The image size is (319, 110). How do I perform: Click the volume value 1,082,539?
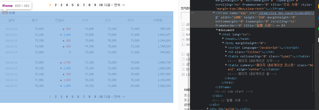(164, 86)
